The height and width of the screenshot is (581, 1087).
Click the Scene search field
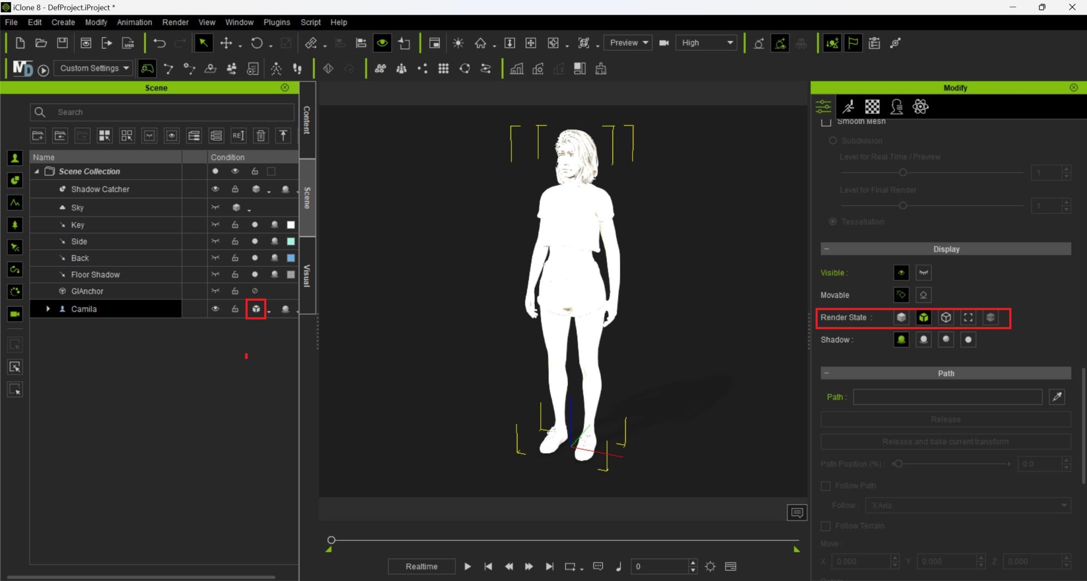point(162,112)
